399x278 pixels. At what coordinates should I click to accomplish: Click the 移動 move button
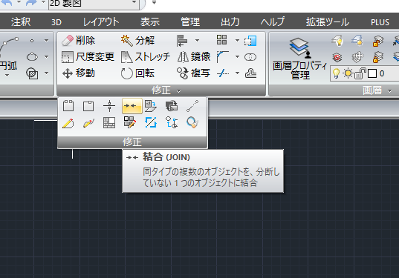coord(79,73)
